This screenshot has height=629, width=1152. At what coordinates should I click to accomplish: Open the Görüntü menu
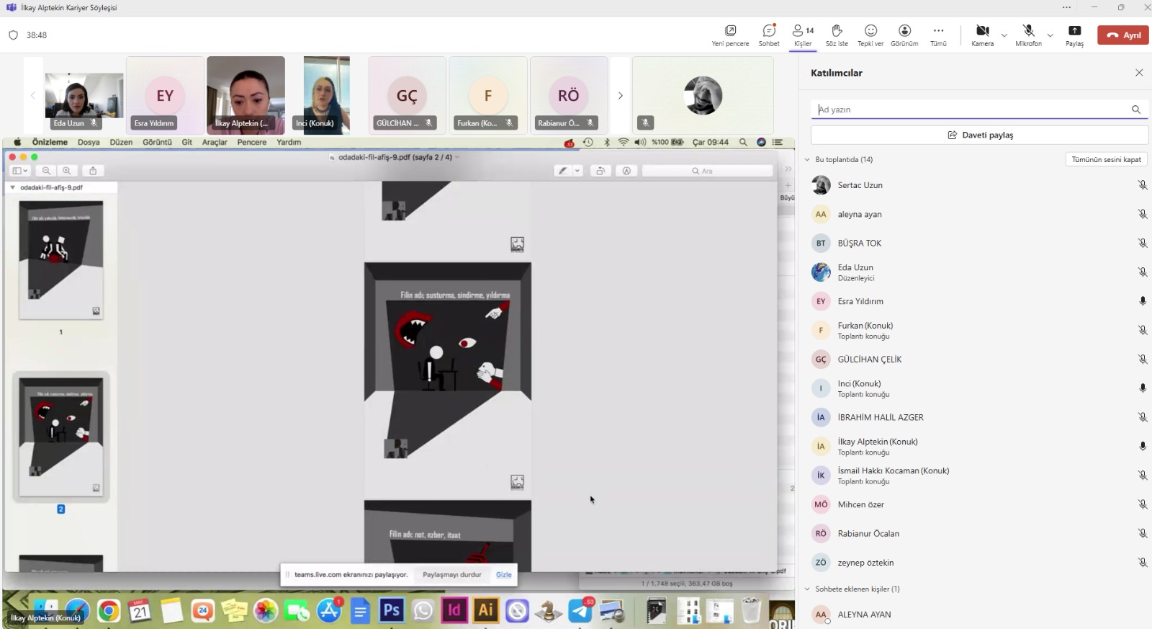tap(157, 143)
